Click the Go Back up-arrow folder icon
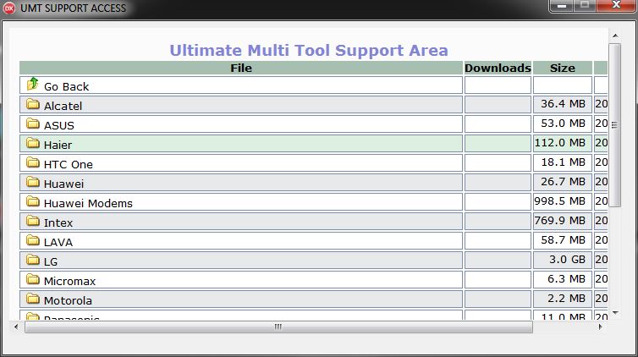638x357 pixels. 32,84
